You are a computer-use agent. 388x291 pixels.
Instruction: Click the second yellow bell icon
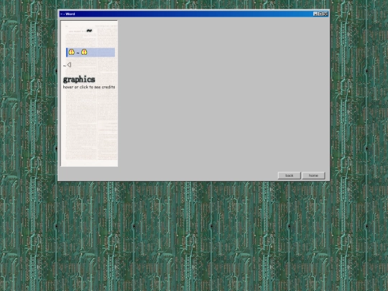point(84,52)
